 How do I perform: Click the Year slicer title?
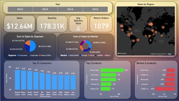[x=58, y=4]
